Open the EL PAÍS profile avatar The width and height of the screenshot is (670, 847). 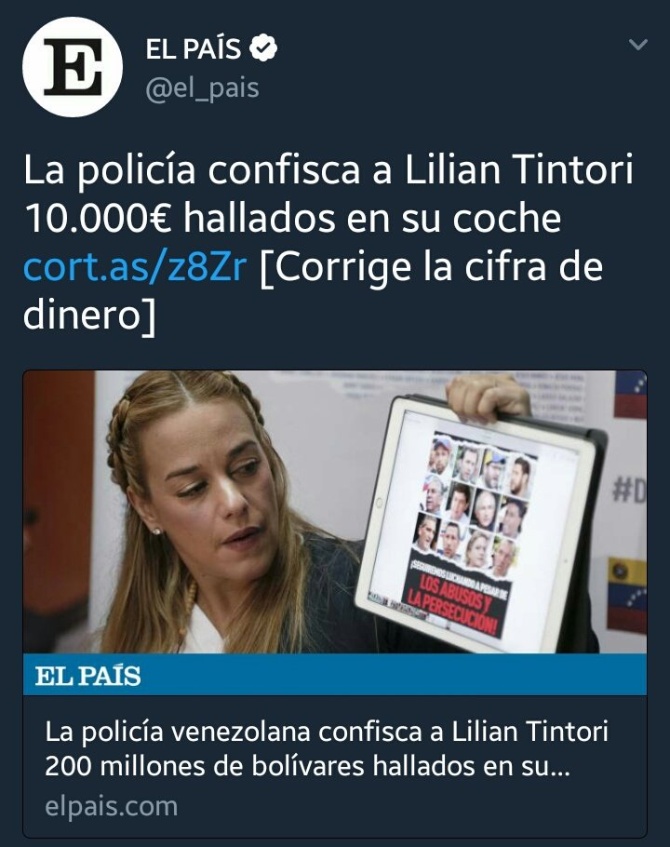pyautogui.click(x=73, y=67)
